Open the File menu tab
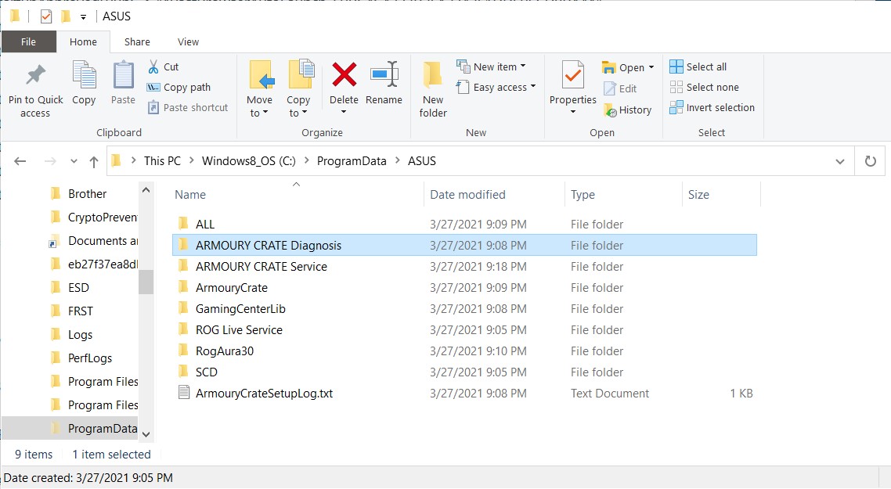Image resolution: width=891 pixels, height=489 pixels. pyautogui.click(x=28, y=42)
